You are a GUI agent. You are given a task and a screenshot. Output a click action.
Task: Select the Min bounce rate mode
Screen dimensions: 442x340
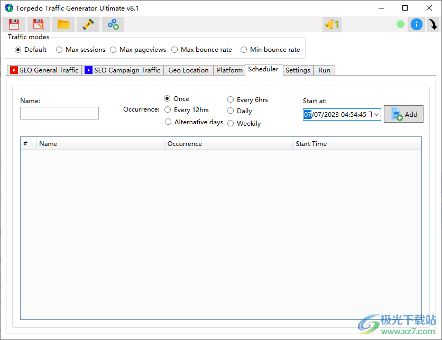(244, 50)
